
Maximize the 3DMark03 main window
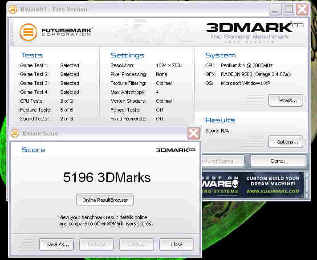pos(289,9)
